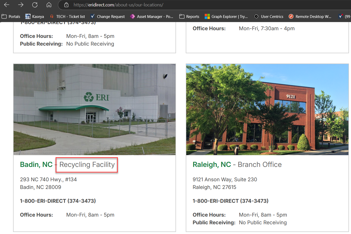Open the Reports bookmark folder

pyautogui.click(x=189, y=16)
